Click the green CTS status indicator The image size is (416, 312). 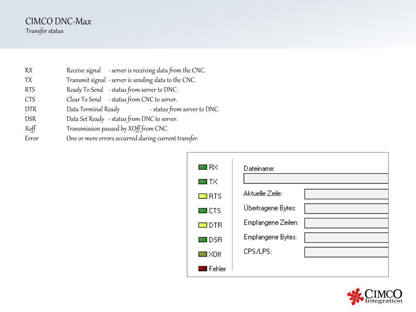[x=203, y=211]
